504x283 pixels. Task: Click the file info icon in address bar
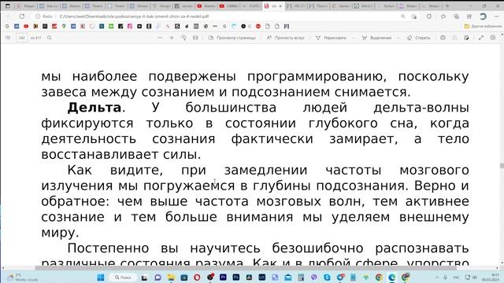38,17
